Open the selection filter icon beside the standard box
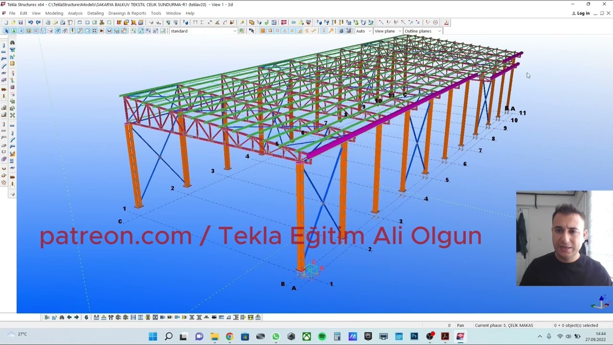 [x=241, y=31]
